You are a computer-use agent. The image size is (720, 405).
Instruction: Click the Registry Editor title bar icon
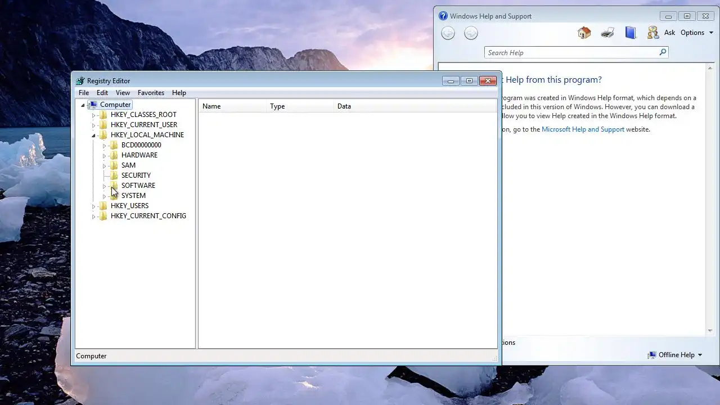point(80,81)
